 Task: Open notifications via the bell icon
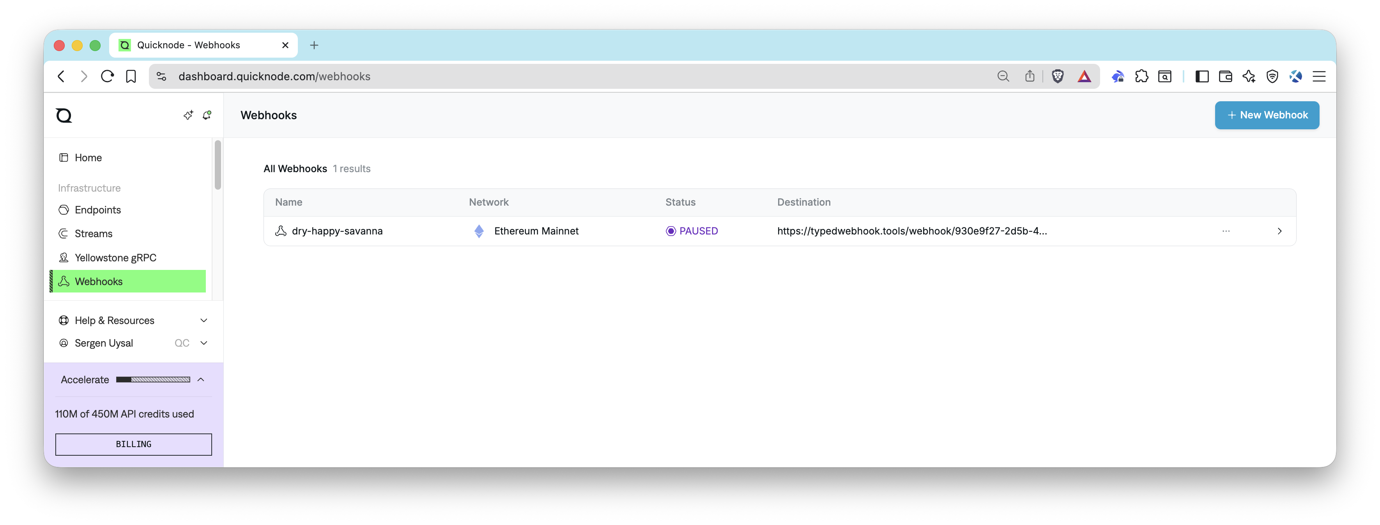207,115
